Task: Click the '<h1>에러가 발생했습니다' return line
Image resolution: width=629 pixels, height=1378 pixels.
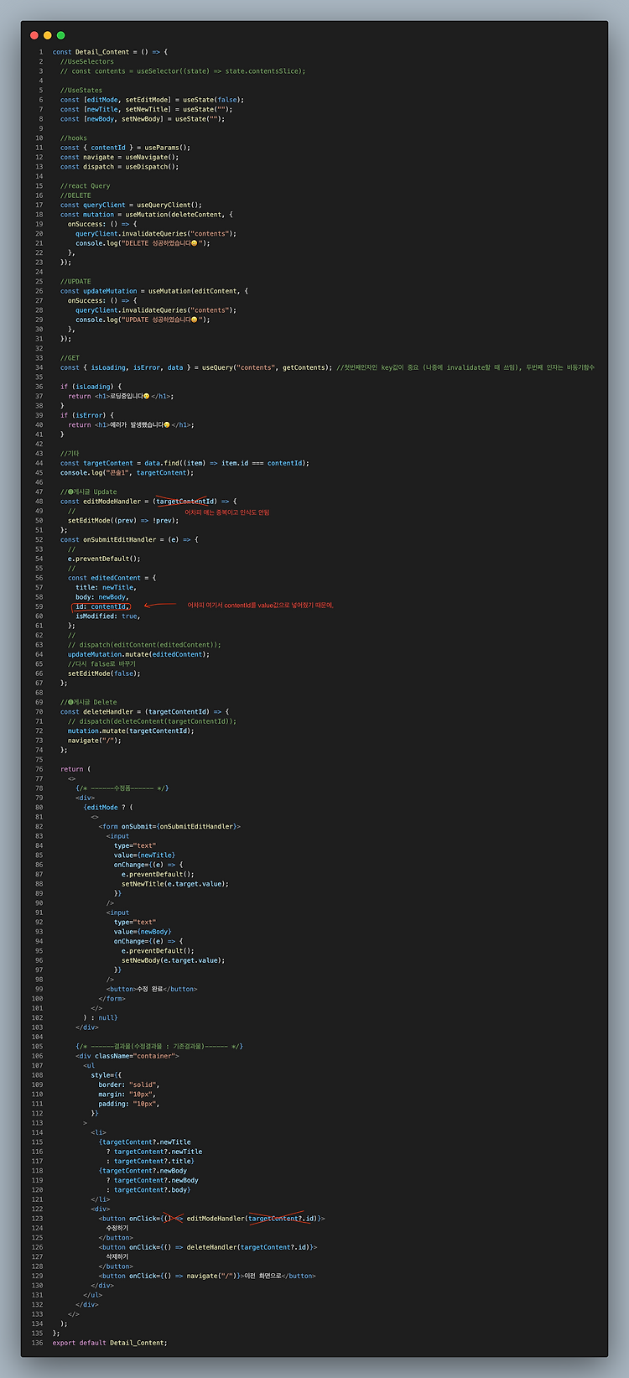Action: (131, 425)
